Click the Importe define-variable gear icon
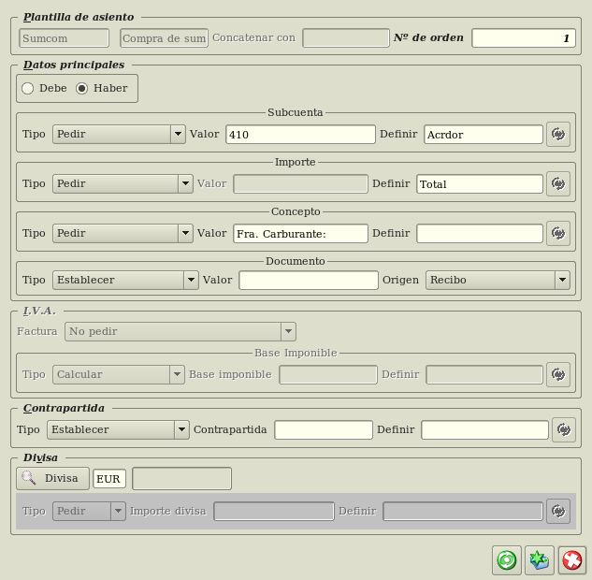The image size is (592, 580). pos(558,183)
